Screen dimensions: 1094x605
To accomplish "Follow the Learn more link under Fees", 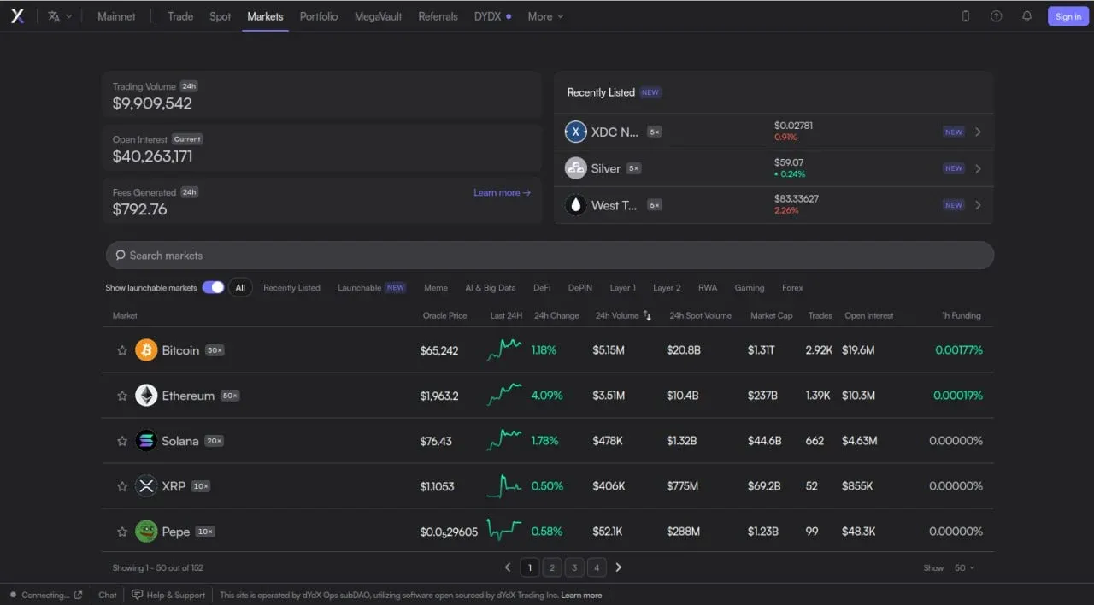I will [x=503, y=193].
